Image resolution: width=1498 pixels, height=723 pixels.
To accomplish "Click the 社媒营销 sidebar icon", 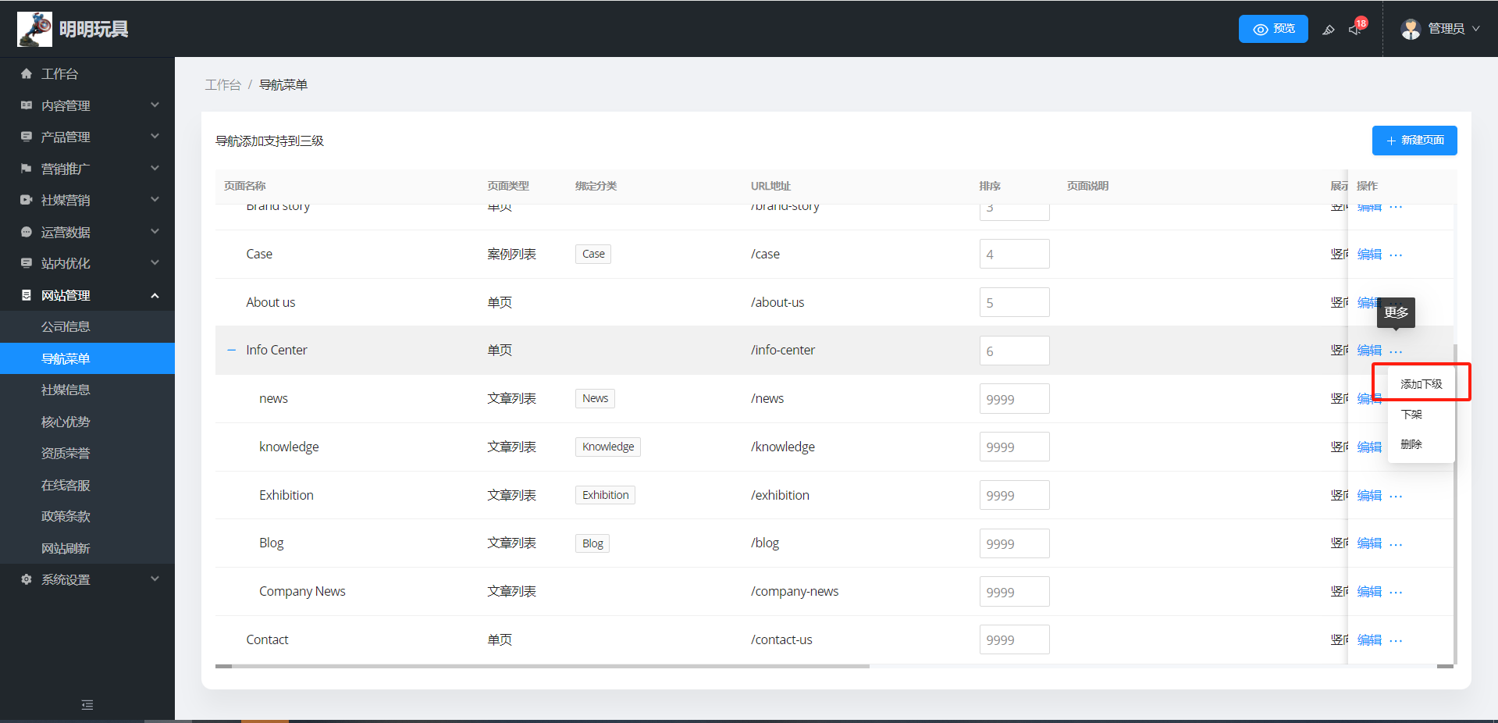I will (x=27, y=200).
